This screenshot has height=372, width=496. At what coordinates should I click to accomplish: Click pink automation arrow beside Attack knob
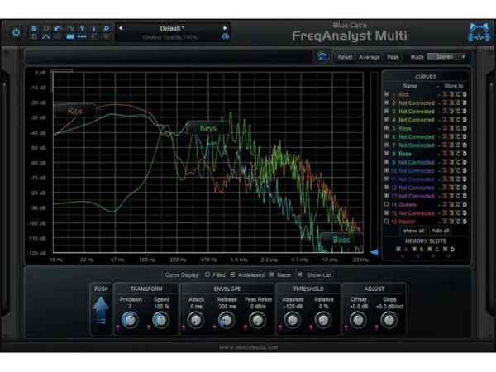coord(184,327)
